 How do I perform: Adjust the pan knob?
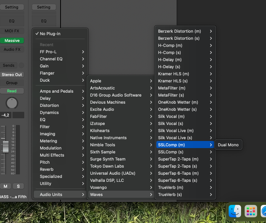click(12, 103)
